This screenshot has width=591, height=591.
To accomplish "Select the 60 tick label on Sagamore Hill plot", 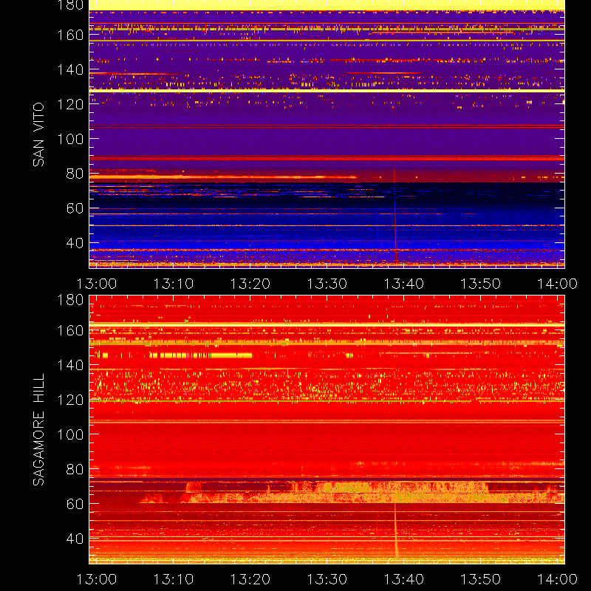I will [75, 504].
